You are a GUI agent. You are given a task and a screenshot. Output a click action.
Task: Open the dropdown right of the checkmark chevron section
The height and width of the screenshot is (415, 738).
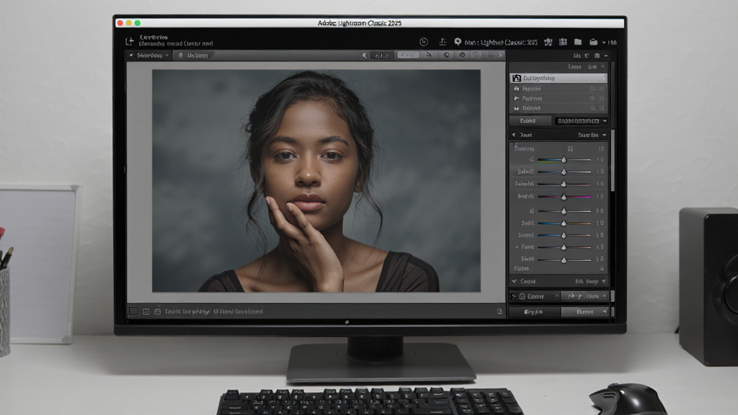click(x=604, y=282)
